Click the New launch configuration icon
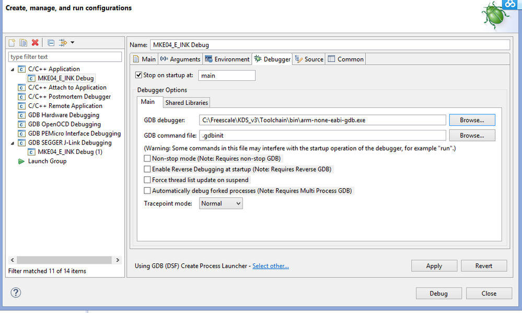 point(13,43)
